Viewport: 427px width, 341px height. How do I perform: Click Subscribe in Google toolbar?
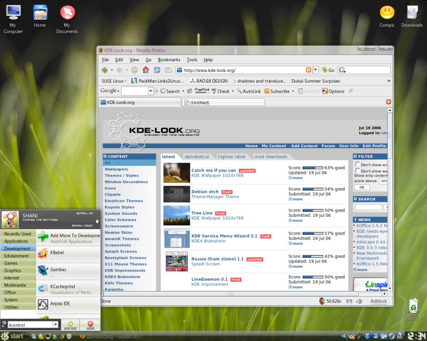click(x=277, y=91)
